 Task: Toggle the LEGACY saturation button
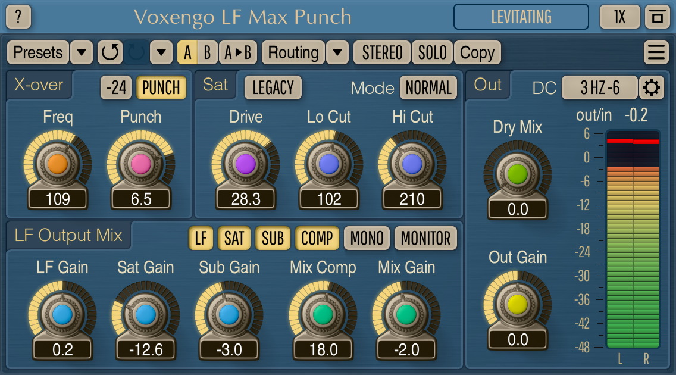273,88
